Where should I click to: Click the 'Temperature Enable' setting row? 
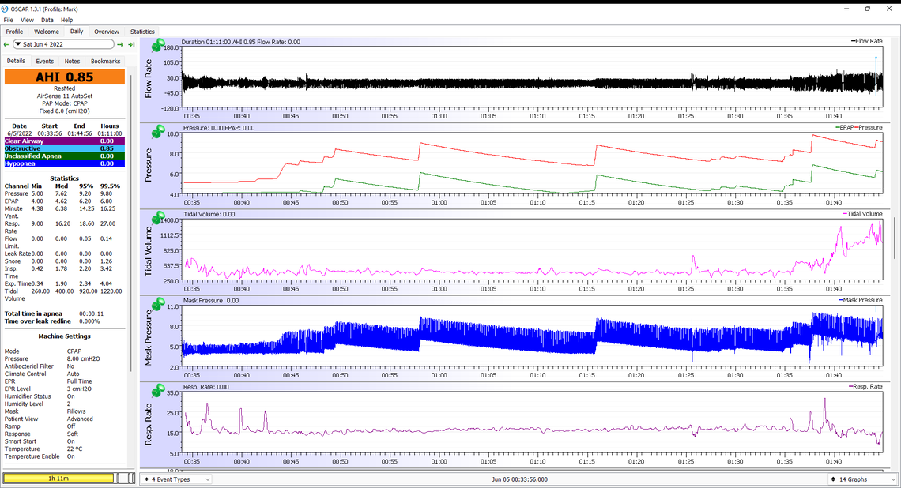pyautogui.click(x=64, y=456)
